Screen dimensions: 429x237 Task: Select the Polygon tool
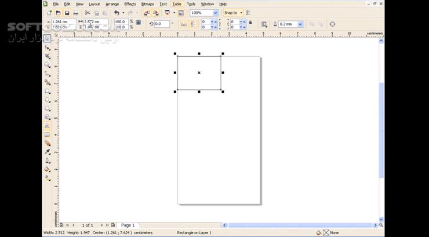click(48, 108)
